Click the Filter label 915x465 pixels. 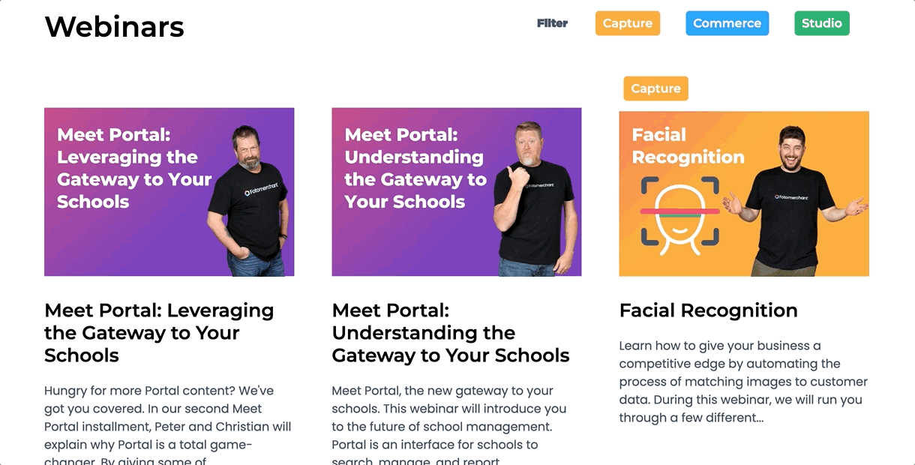pyautogui.click(x=552, y=23)
